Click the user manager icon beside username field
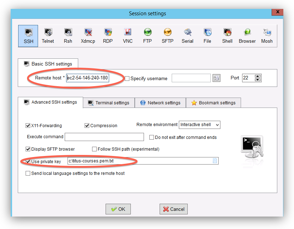Viewport: 294px width, 229px height. (217, 78)
